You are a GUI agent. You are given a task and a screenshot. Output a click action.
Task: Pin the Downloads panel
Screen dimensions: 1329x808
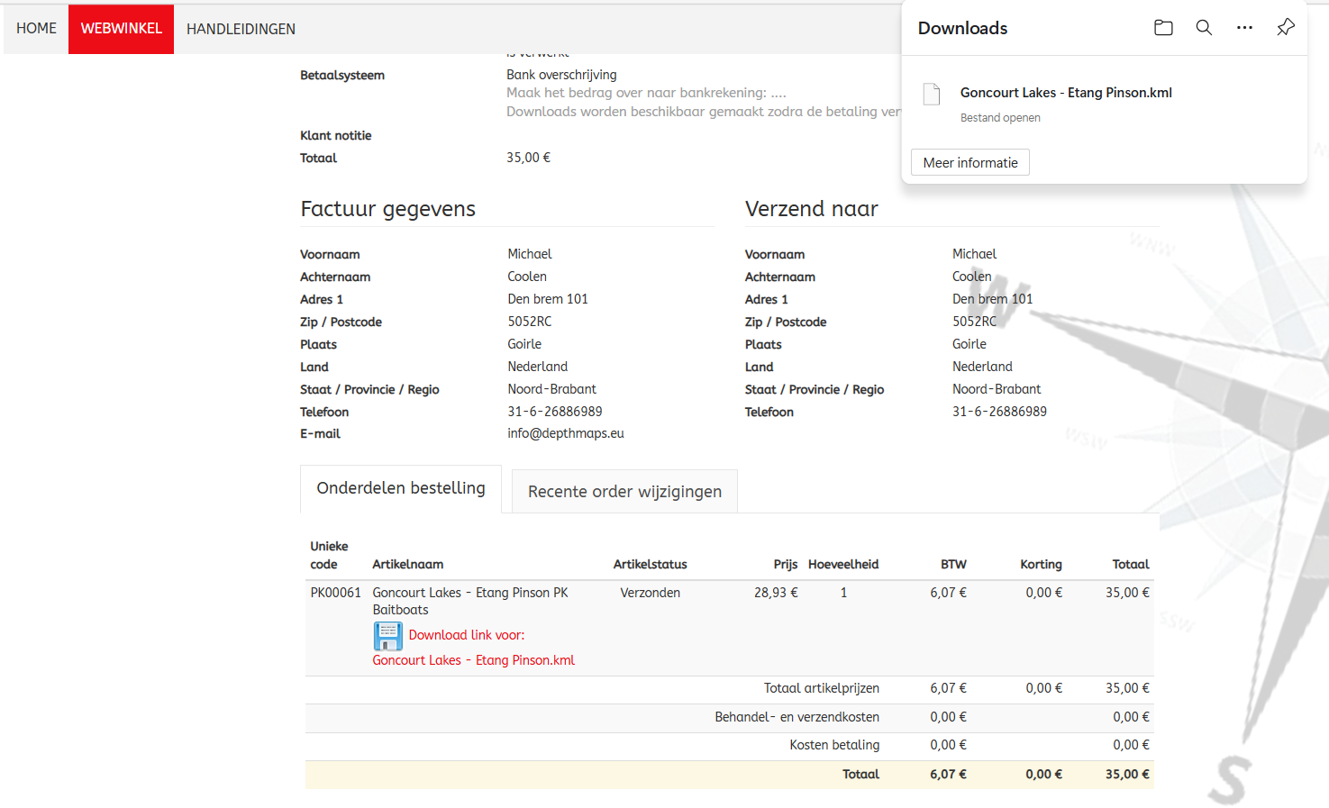coord(1286,28)
